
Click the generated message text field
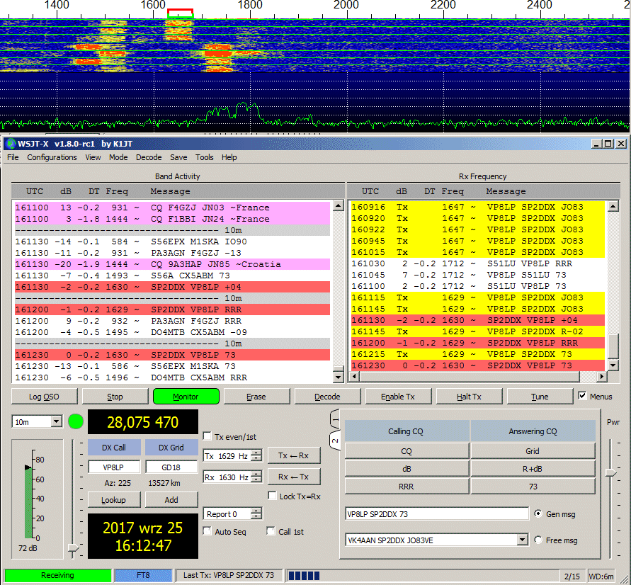coord(437,513)
